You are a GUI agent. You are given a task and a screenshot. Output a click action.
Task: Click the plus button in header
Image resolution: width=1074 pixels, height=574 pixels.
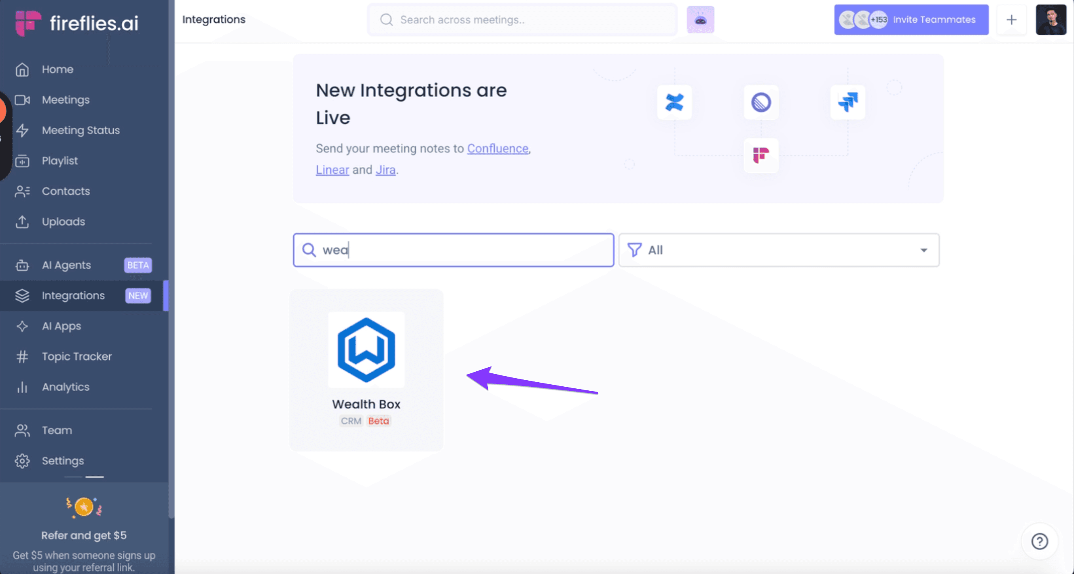click(1011, 19)
